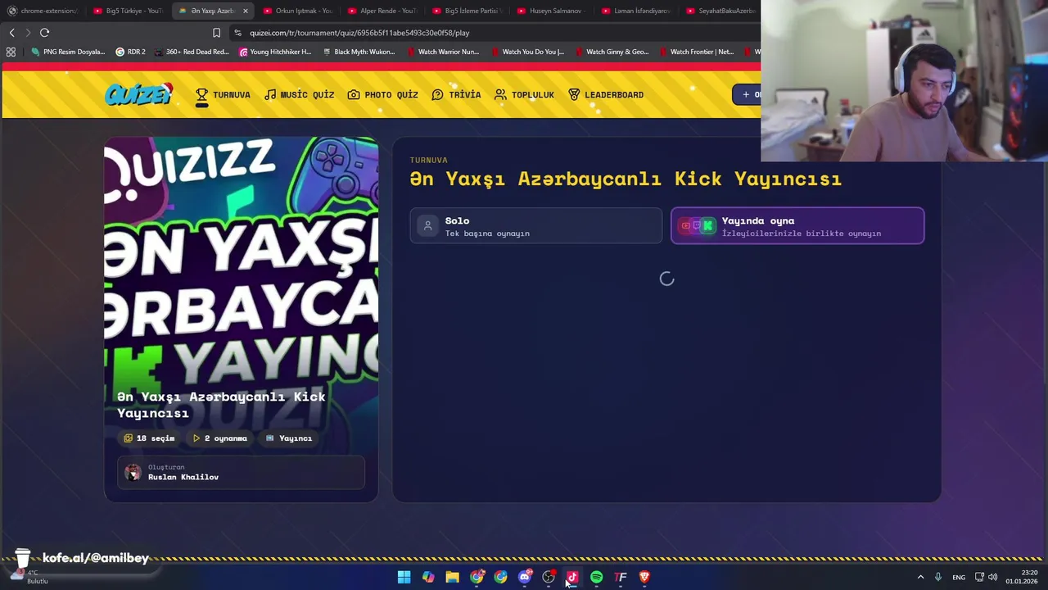Open the Watch Warrior Nun bookmark

[442, 52]
